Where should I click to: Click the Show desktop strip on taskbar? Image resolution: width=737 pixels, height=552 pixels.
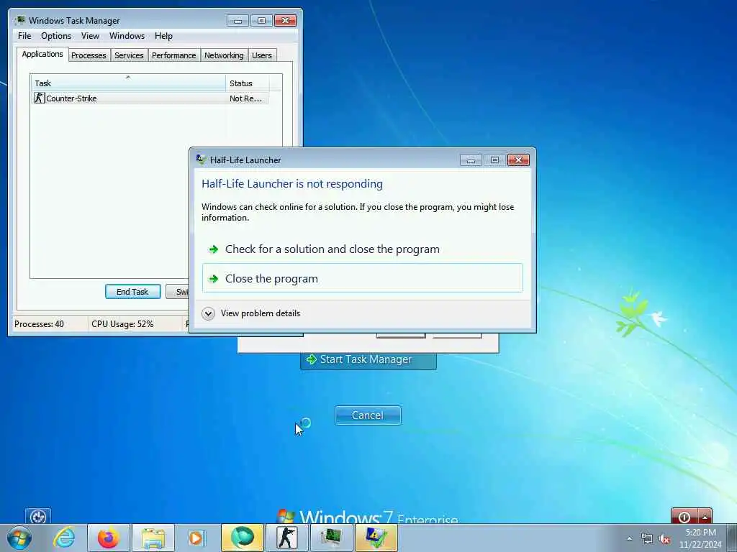pyautogui.click(x=731, y=538)
